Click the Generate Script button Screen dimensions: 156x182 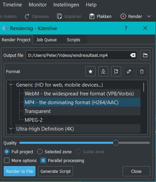(55, 171)
